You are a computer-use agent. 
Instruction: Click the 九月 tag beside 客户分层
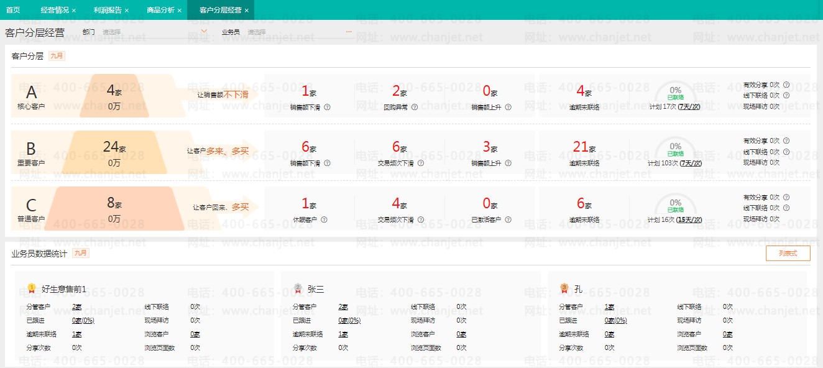57,56
